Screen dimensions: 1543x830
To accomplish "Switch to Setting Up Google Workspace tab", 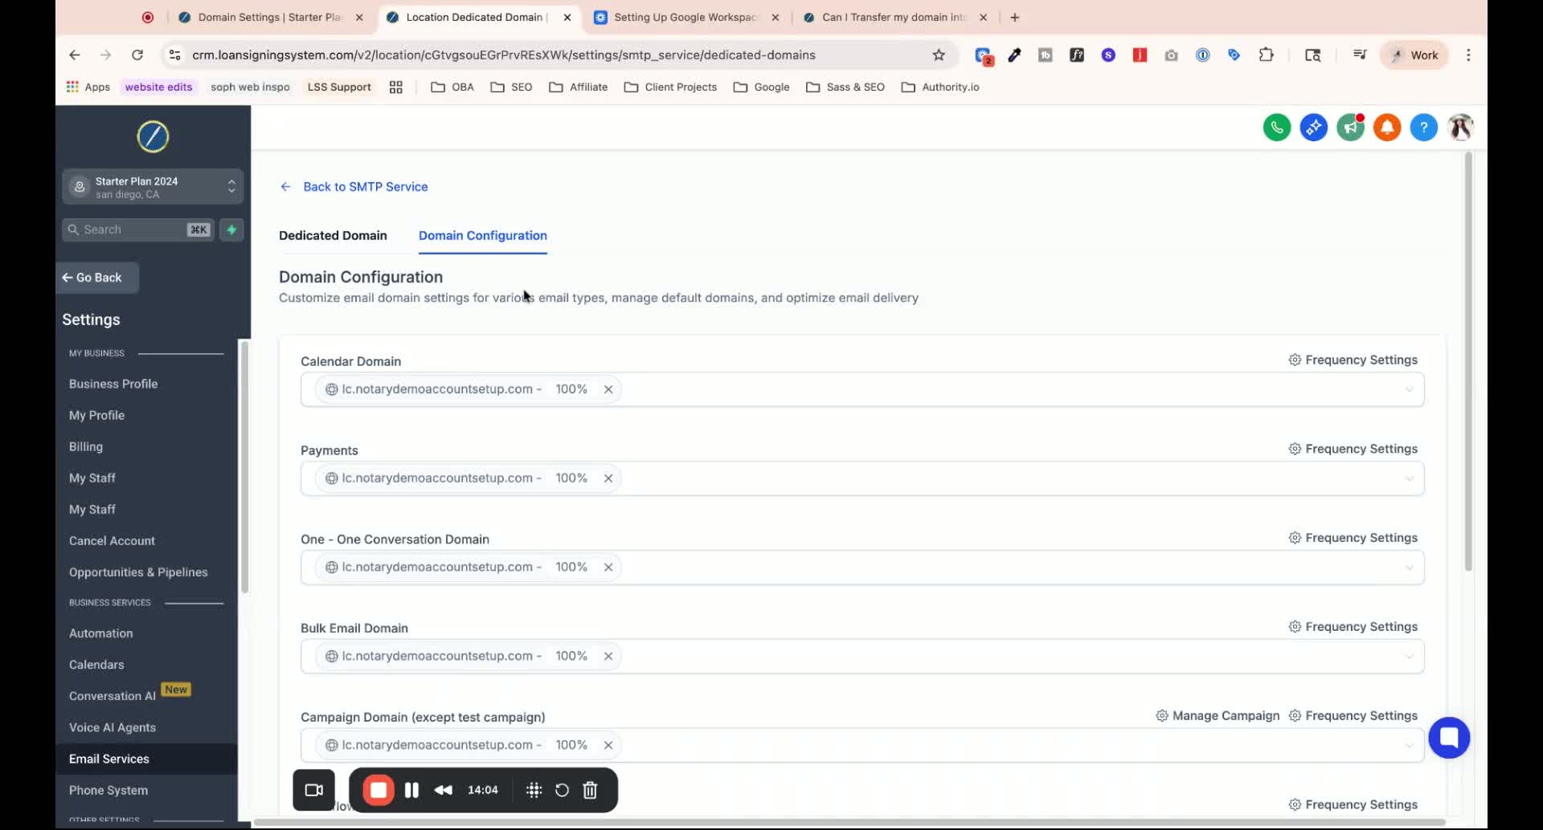I will click(x=686, y=17).
